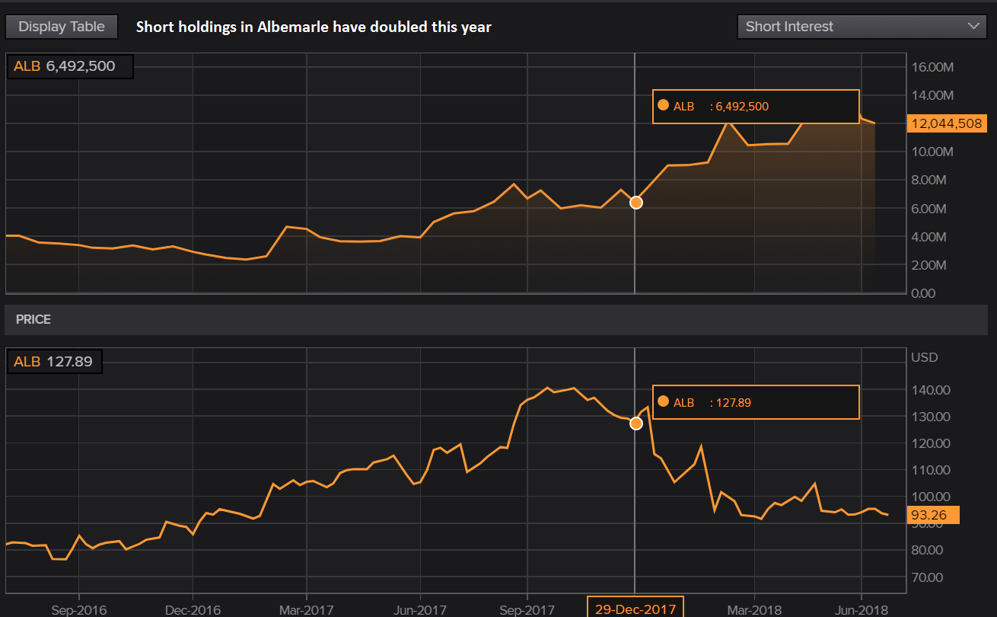Click the orange dot in the 6,492,500 tooltip
Viewport: 997px width, 617px height.
[663, 106]
